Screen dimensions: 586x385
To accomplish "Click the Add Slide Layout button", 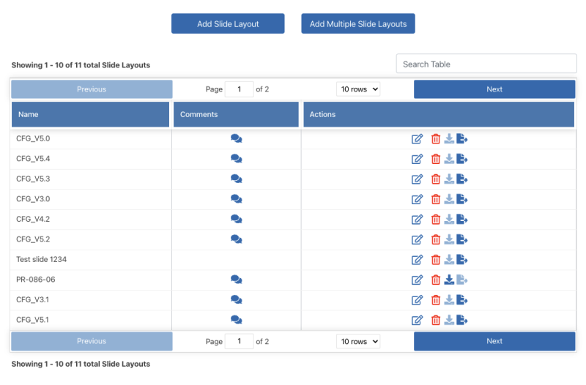I will point(228,24).
